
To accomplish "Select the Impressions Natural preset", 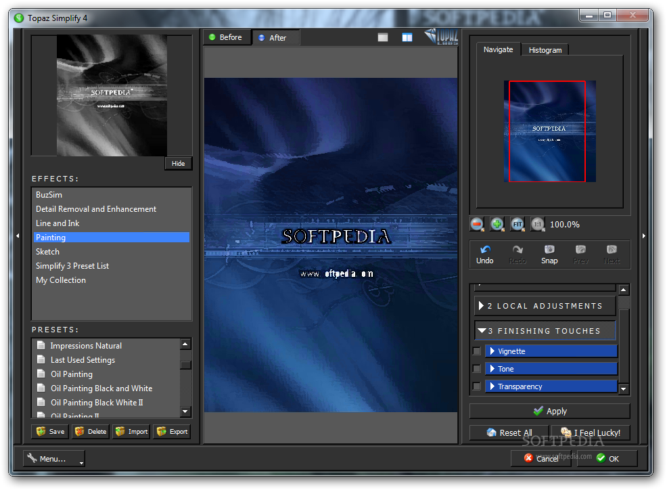I will click(86, 345).
